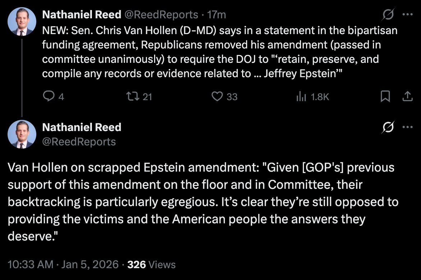The image size is (421, 280).
Task: Share the first tweet via share icon
Action: tap(407, 96)
